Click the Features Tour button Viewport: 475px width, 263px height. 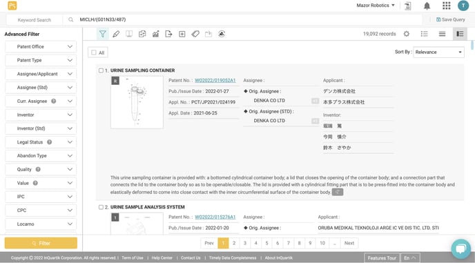click(382, 258)
